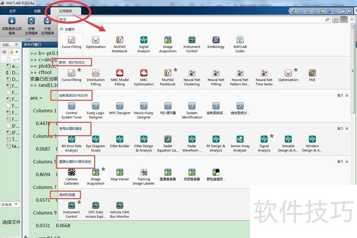Screen dimensions: 357x238
Task: Toggle favorite star beside Instrument Control in test section
Action: pyautogui.click(x=79, y=202)
